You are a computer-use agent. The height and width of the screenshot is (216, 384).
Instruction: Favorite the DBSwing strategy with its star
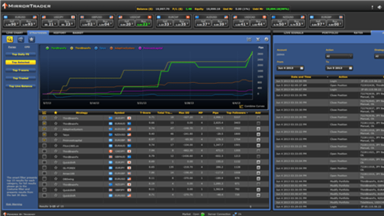point(56,179)
